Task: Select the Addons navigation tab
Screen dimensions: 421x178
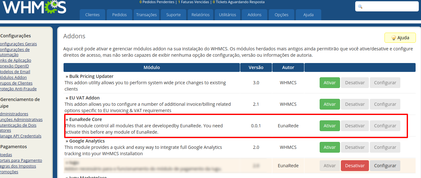Action: coord(254,15)
